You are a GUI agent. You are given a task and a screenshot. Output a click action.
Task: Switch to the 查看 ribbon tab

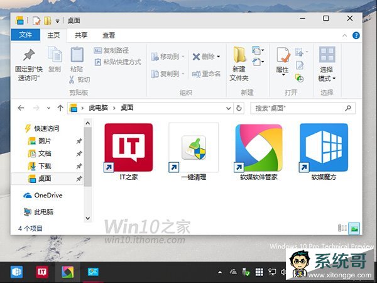(109, 35)
